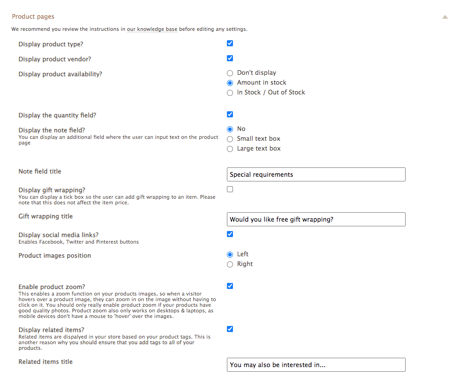Select Don't display availability option
The width and height of the screenshot is (458, 390).
click(x=230, y=73)
